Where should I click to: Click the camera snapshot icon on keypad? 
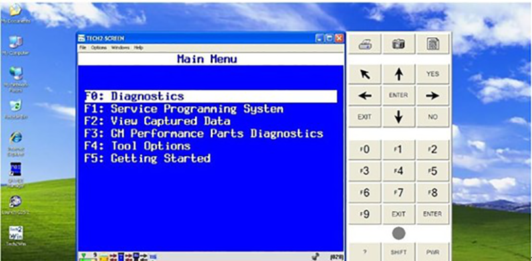tap(398, 44)
